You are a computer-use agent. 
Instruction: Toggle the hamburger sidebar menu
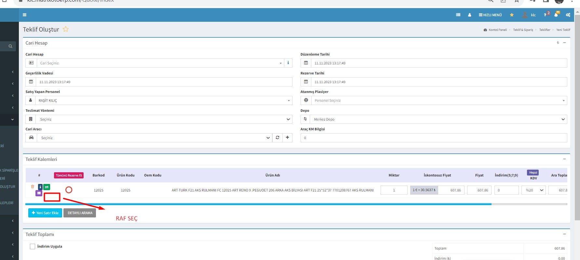click(25, 15)
